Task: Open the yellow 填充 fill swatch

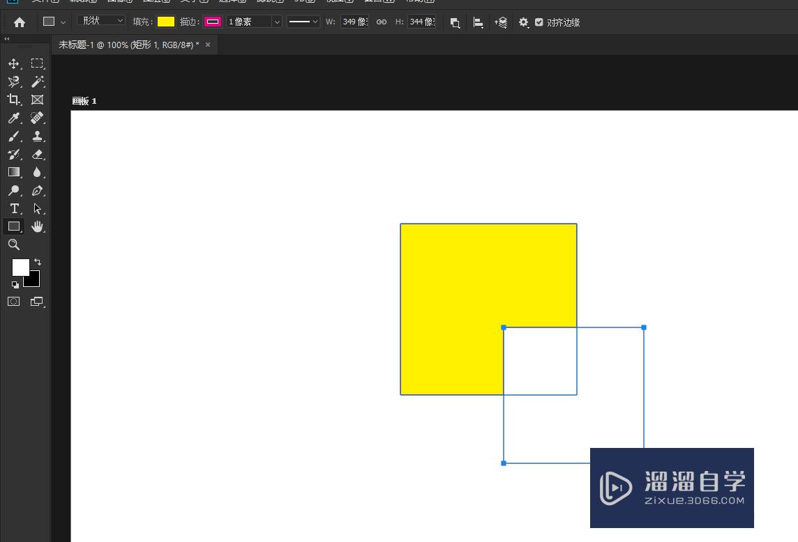Action: coord(166,22)
